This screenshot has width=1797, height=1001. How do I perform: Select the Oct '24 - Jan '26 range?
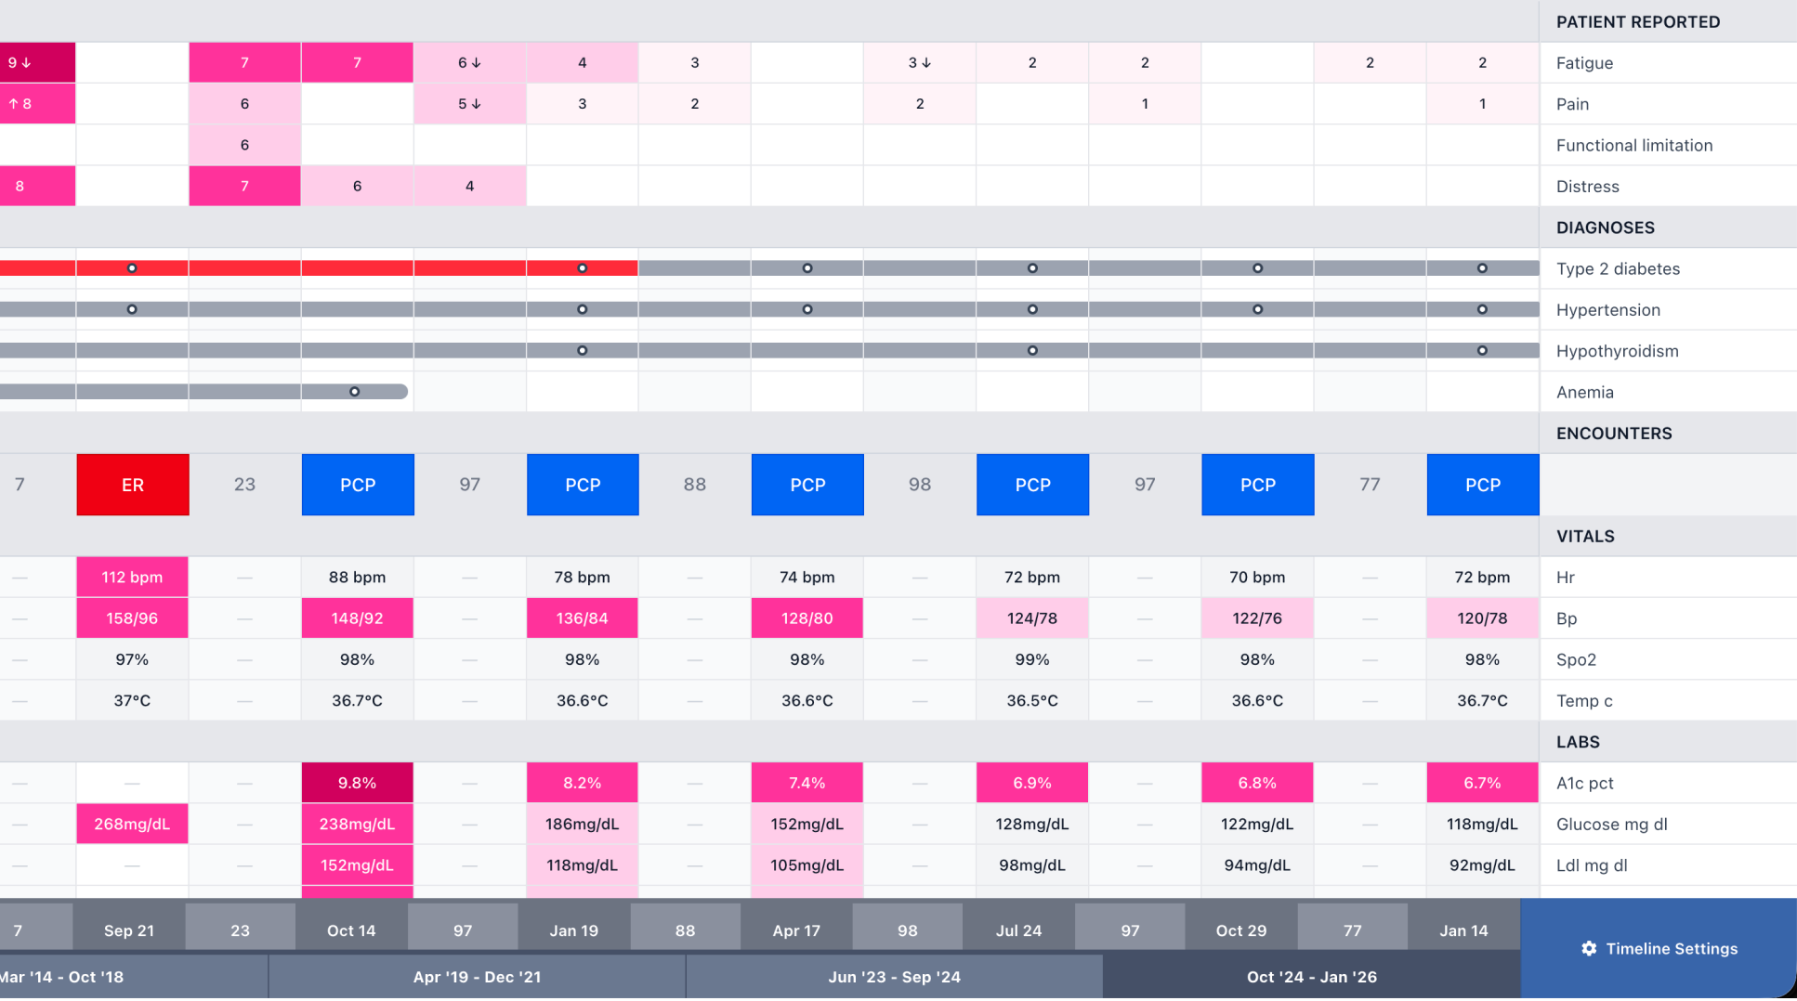coord(1311,977)
